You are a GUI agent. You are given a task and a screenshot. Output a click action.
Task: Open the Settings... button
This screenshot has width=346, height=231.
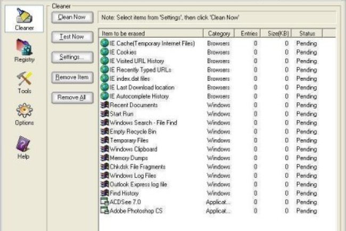(x=72, y=57)
